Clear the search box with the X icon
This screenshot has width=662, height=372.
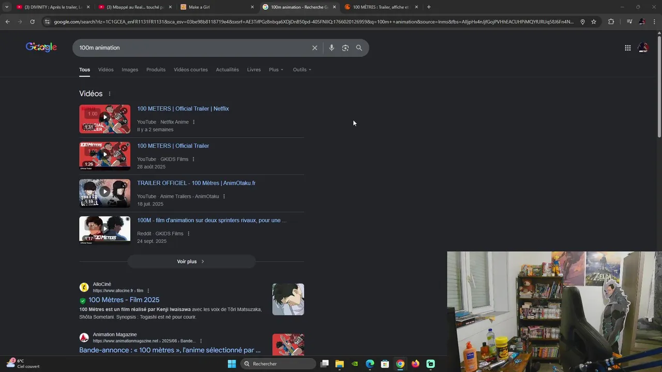(x=314, y=48)
